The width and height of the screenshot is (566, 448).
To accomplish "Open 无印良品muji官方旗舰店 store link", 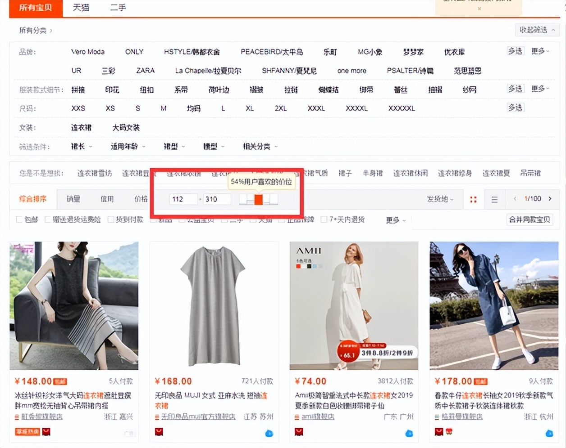I will coord(197,417).
